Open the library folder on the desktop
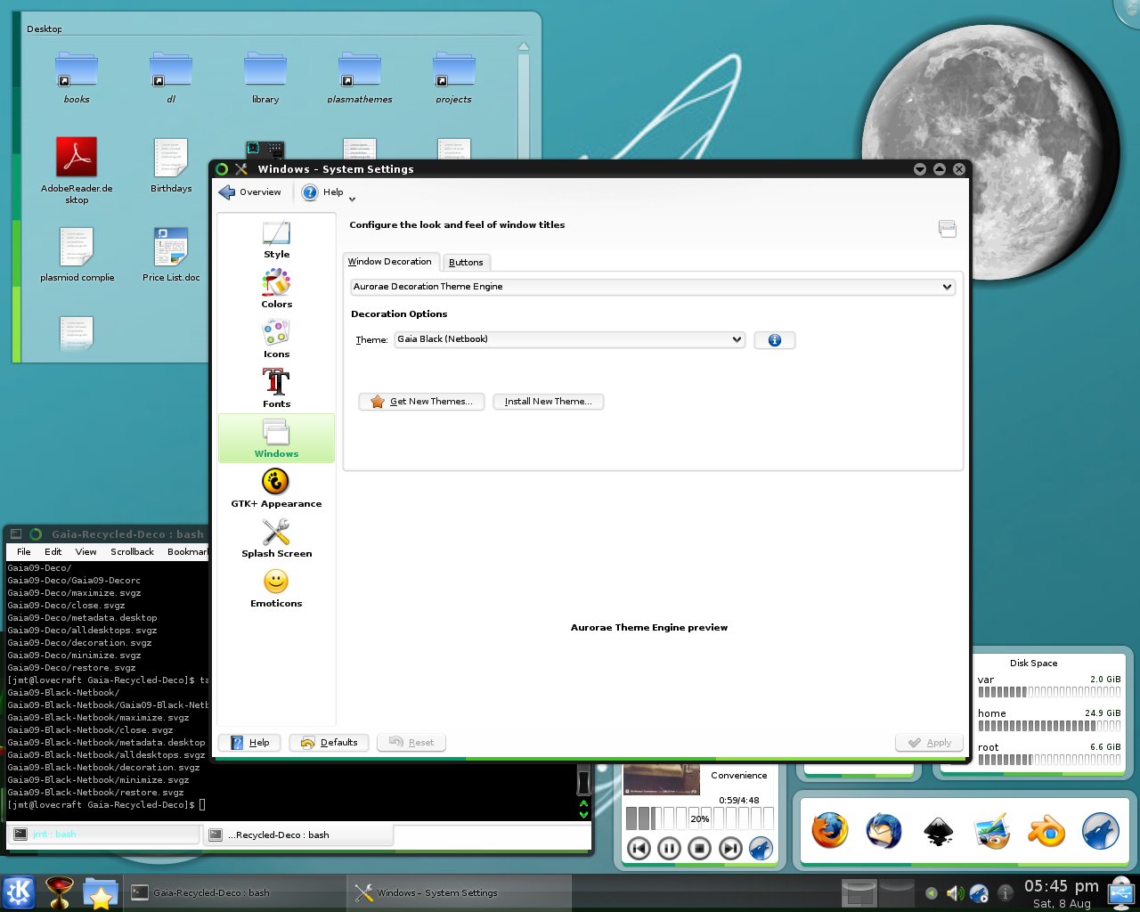This screenshot has height=912, width=1140. (265, 78)
